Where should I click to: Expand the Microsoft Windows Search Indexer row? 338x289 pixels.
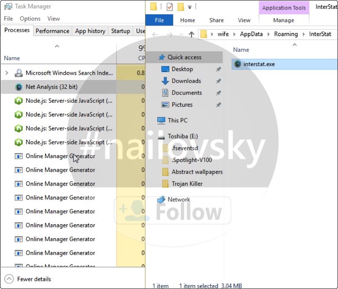tap(6, 73)
